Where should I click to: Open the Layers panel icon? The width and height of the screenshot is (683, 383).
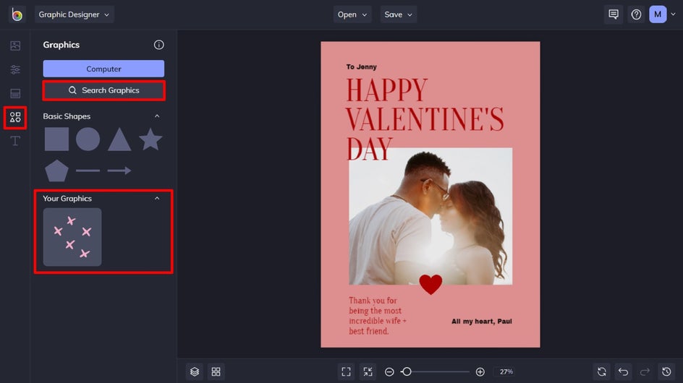pos(195,371)
